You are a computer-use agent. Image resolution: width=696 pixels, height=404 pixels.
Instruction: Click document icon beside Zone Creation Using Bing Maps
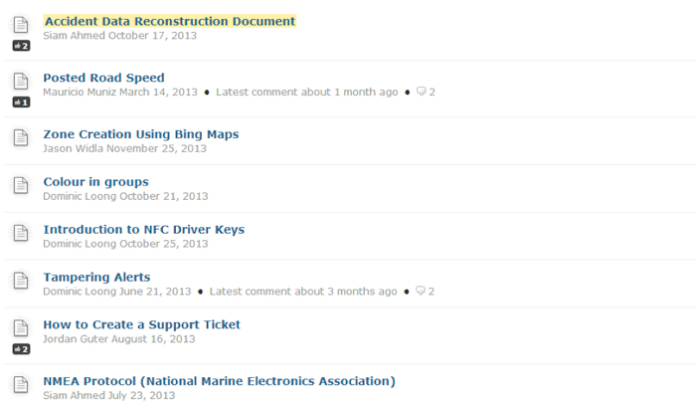pyautogui.click(x=21, y=138)
